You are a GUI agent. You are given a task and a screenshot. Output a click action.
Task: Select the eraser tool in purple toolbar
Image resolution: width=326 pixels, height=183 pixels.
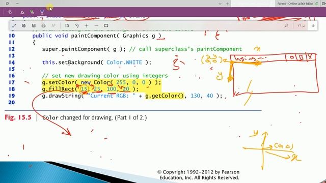tap(22, 12)
